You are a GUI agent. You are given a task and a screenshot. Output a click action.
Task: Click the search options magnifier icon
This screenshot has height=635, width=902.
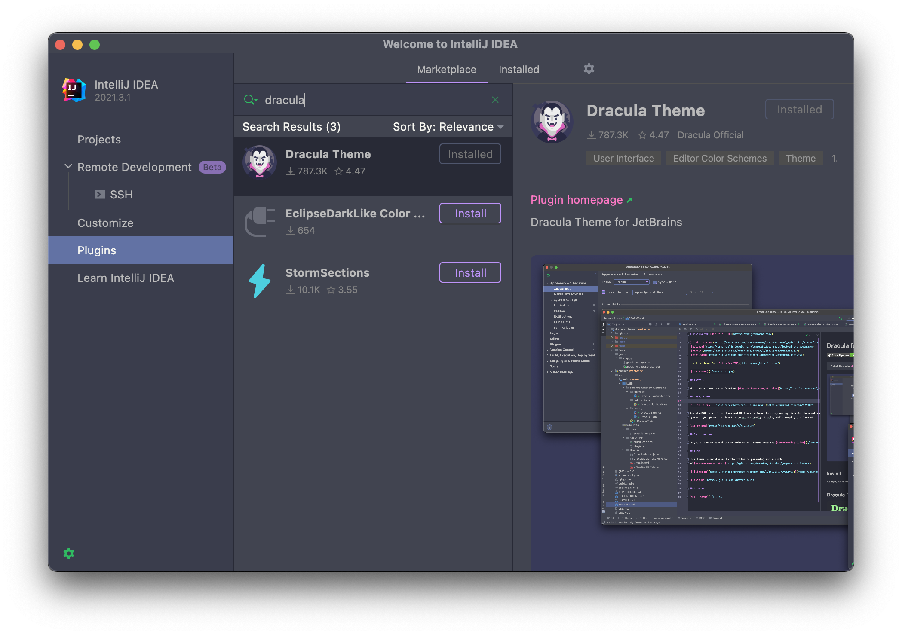(250, 100)
